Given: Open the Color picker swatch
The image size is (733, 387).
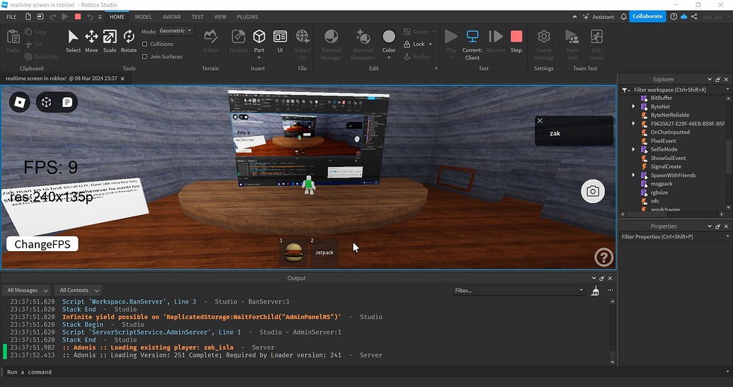Looking at the screenshot, I should 389,37.
